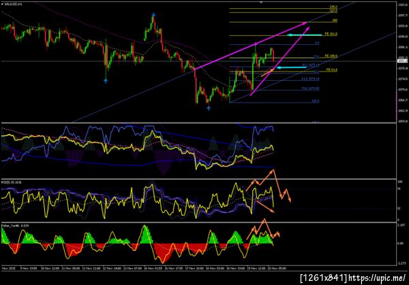Click the current price tag on price scale
The image size is (409, 285).
(402, 61)
